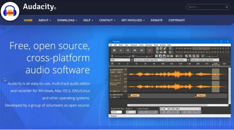Click the Skip to Start button
This screenshot has width=234, height=130.
click(135, 51)
